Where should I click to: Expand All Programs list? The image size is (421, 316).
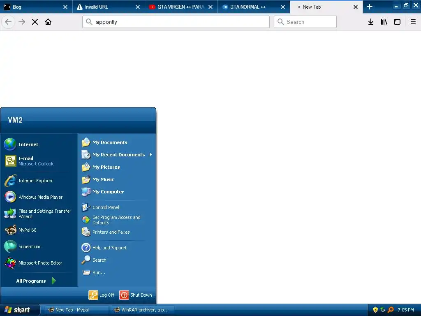click(36, 281)
